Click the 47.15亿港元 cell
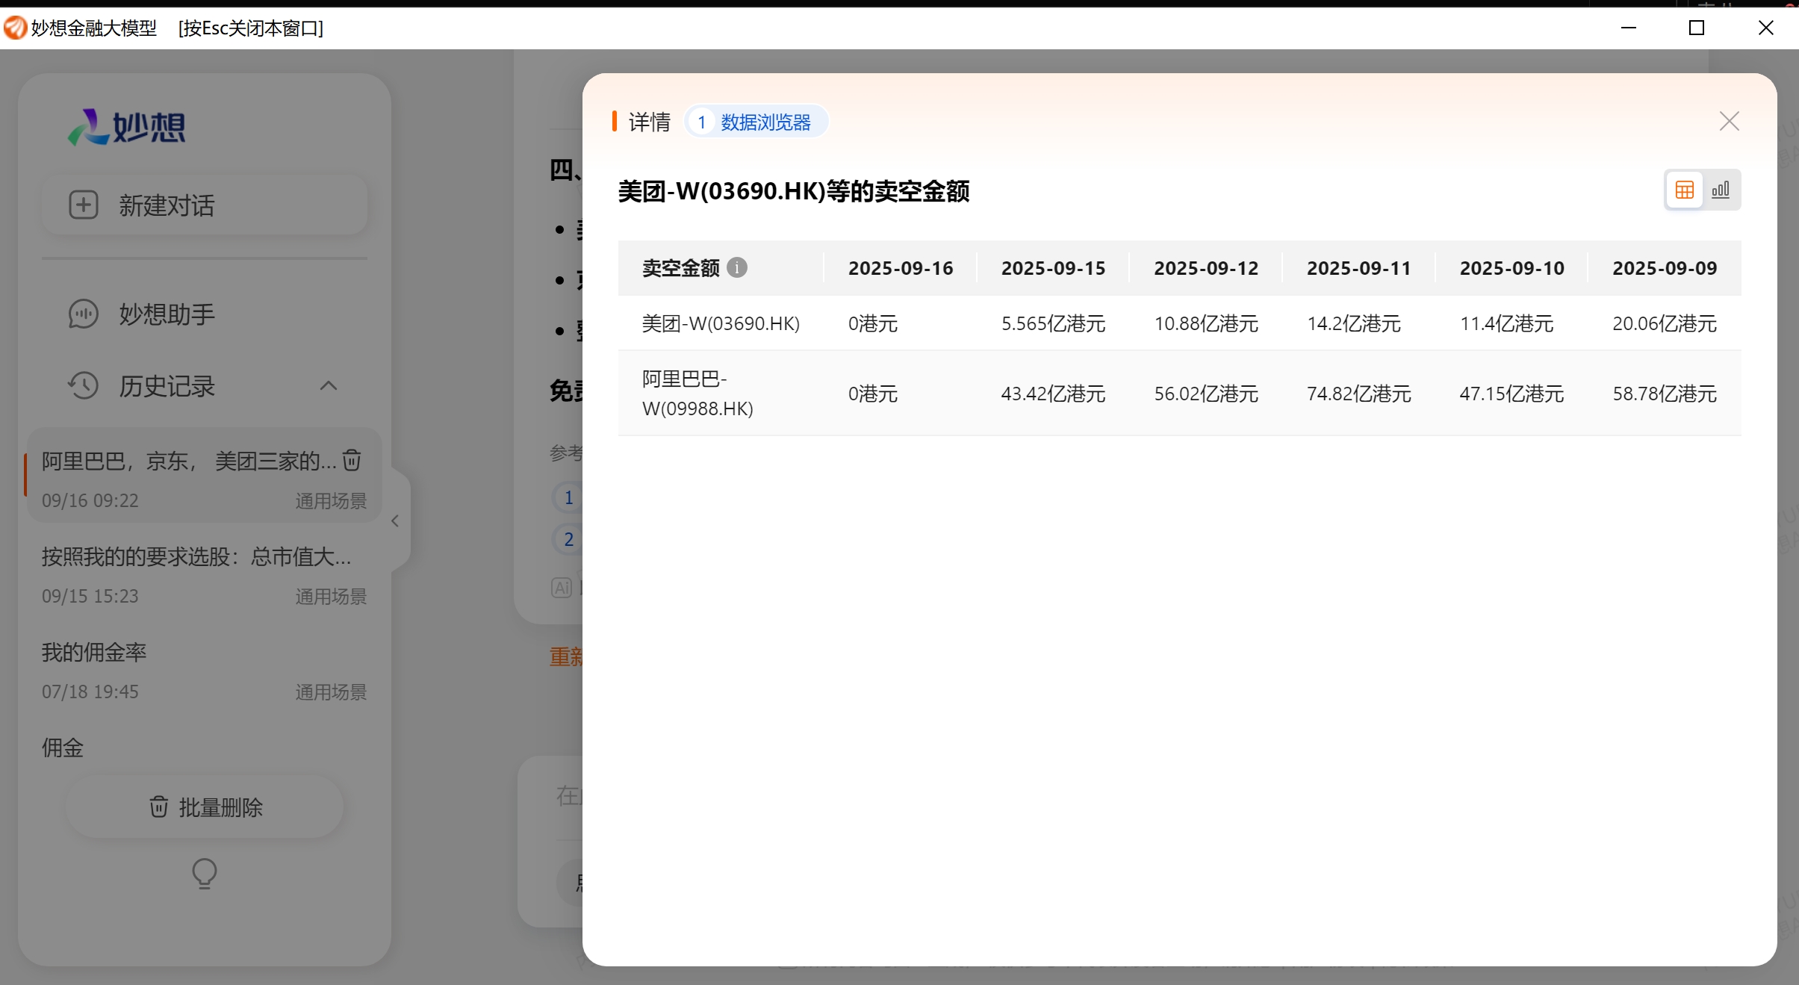The image size is (1799, 985). pyautogui.click(x=1512, y=394)
